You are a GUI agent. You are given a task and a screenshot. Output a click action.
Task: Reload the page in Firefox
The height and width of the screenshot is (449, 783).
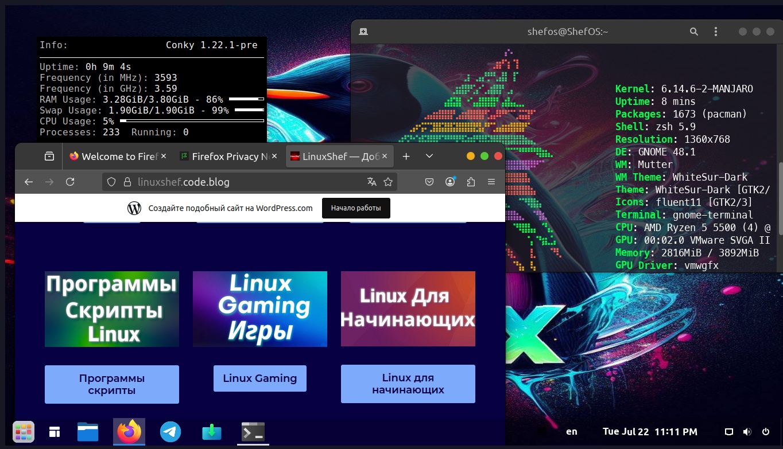[x=70, y=182]
